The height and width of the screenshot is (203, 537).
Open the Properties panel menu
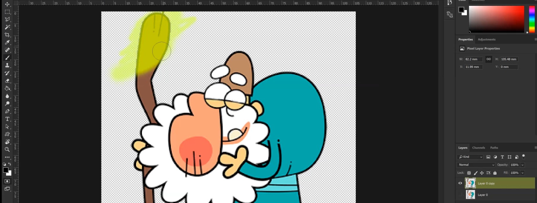point(535,39)
